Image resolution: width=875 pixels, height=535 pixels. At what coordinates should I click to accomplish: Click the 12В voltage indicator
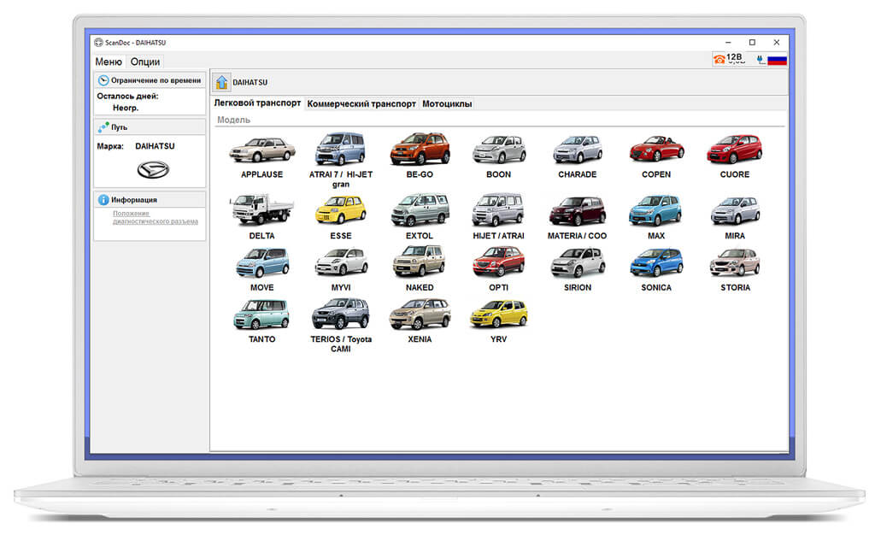pos(734,57)
